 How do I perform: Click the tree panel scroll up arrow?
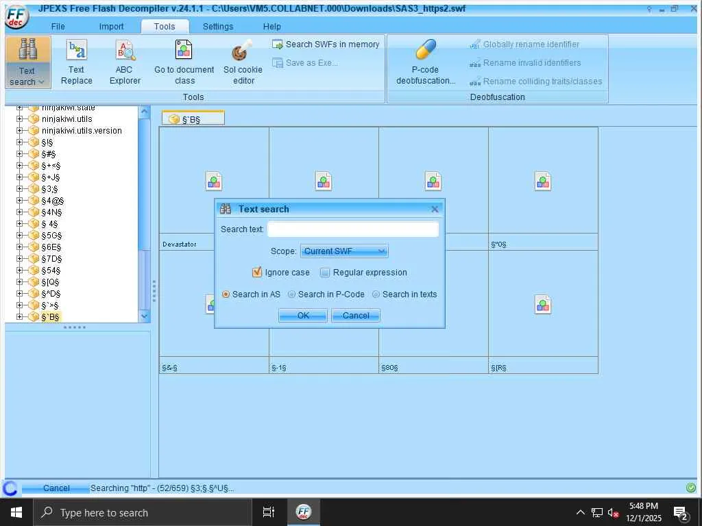[x=144, y=112]
